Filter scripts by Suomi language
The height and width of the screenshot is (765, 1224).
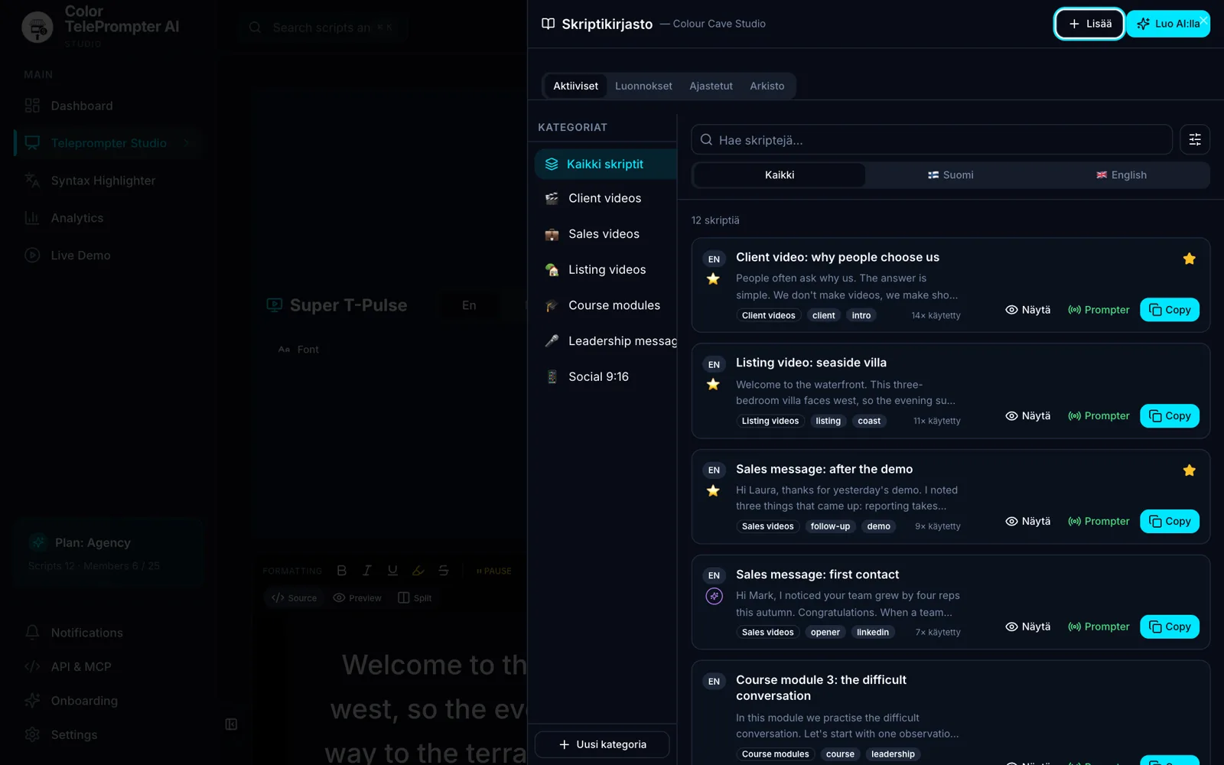click(951, 175)
